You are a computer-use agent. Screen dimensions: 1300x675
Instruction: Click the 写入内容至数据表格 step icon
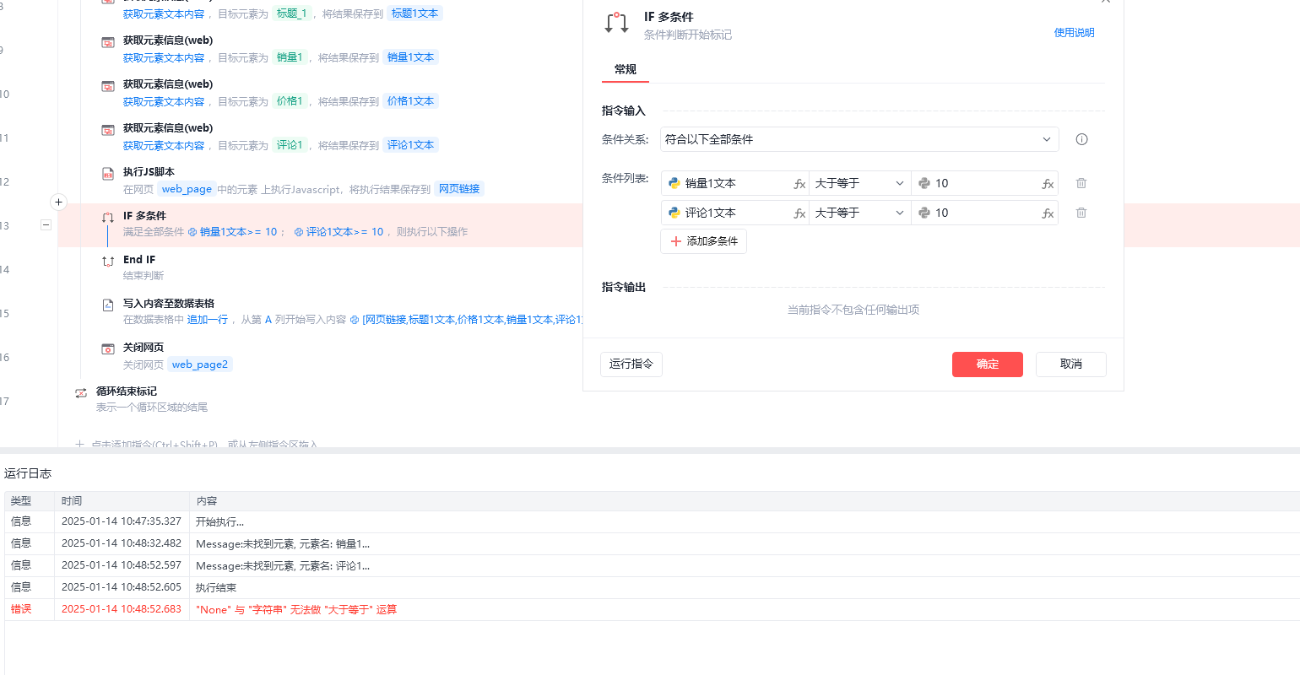[108, 305]
